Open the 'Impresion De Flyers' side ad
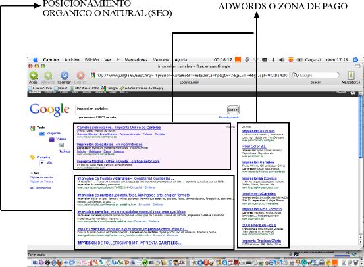Image resolution: width=364 pixels, height=267 pixels. point(259,131)
